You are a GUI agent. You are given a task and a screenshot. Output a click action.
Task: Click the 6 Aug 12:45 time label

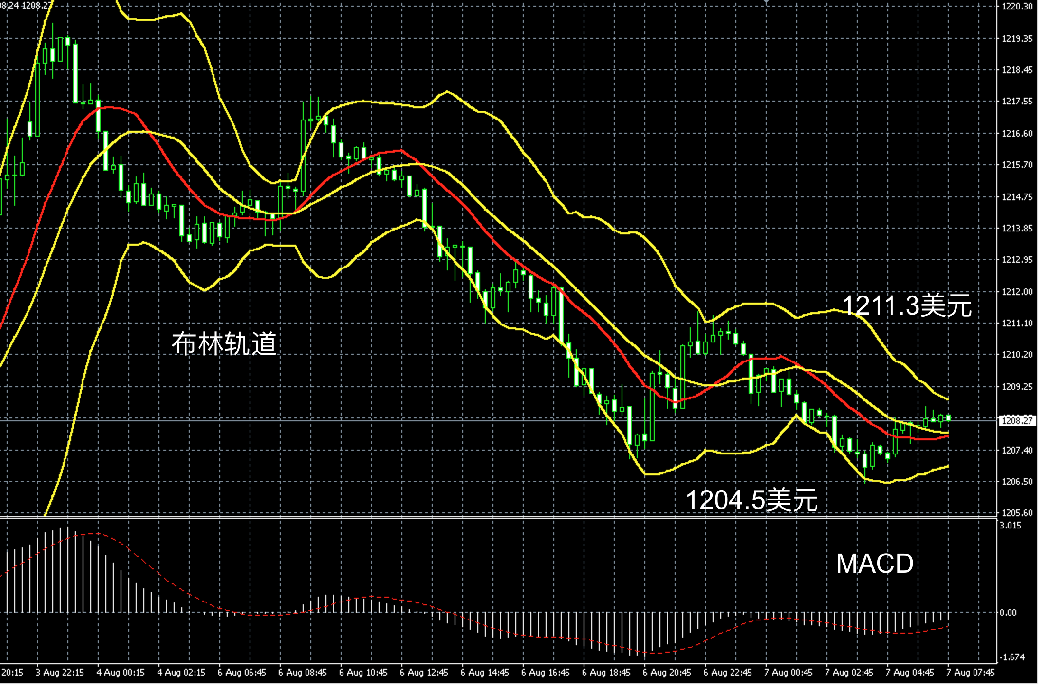coord(424,672)
